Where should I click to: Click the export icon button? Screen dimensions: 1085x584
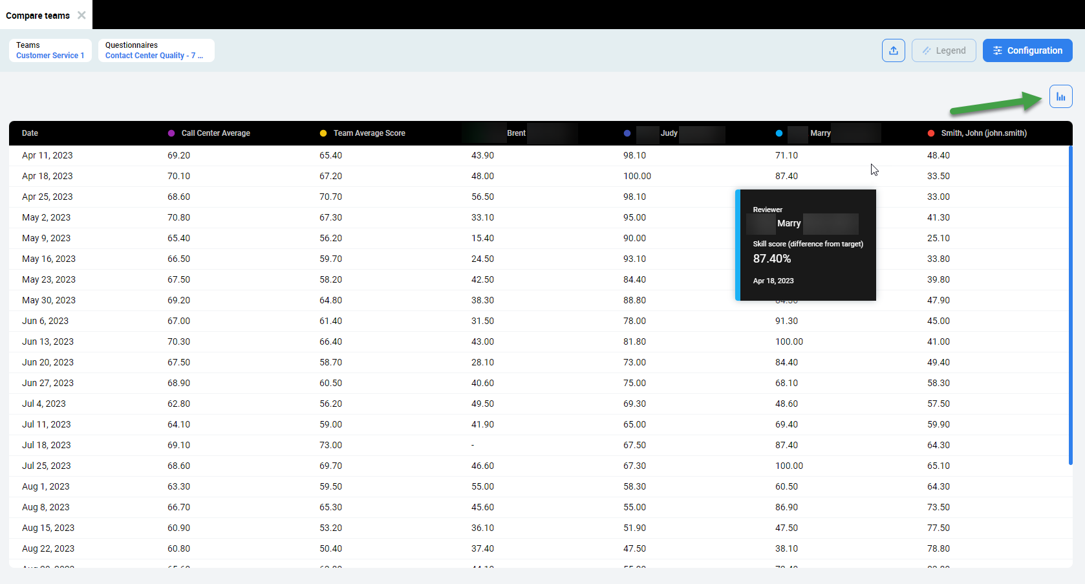[893, 50]
